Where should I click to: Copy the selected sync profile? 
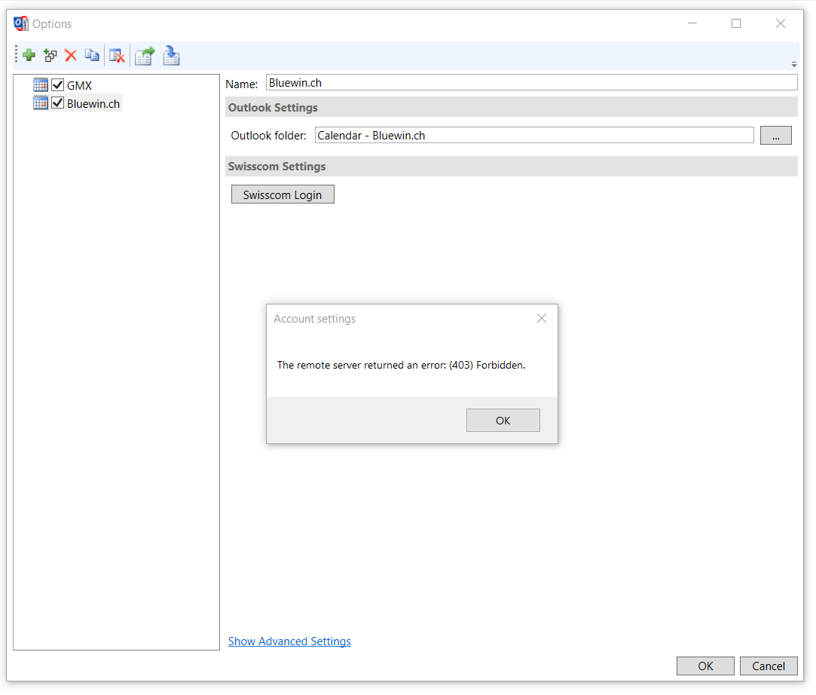pos(92,55)
